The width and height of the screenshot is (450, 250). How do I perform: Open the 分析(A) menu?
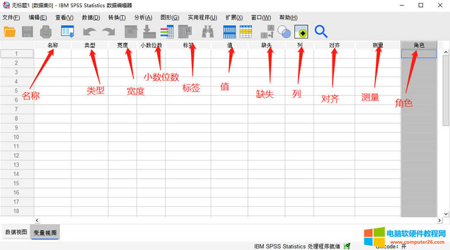(x=143, y=18)
